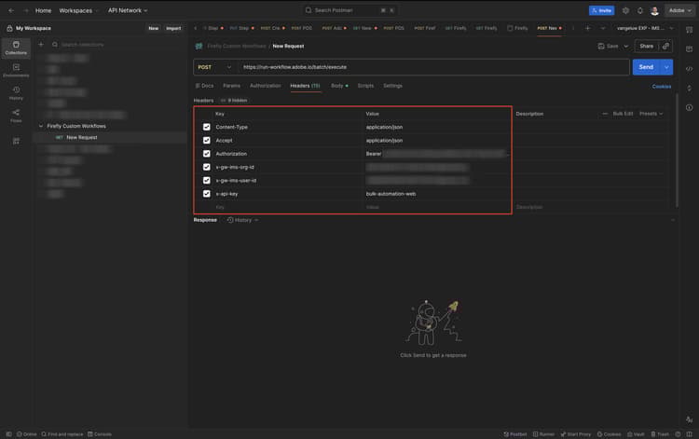The height and width of the screenshot is (439, 699).
Task: Collapse the Firefly Custom Workflows collection
Action: click(x=41, y=126)
